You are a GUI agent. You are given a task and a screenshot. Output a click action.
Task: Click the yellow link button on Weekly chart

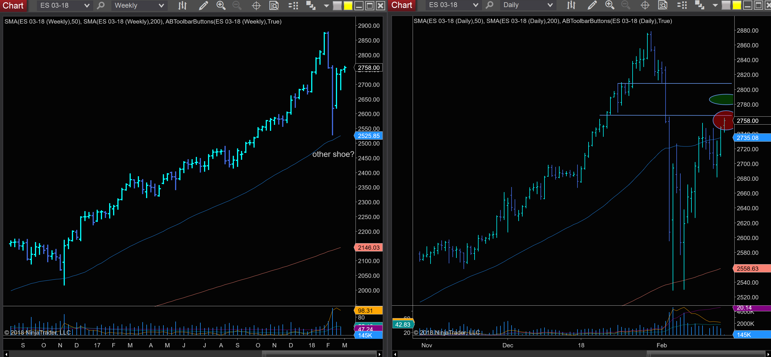pyautogui.click(x=348, y=6)
